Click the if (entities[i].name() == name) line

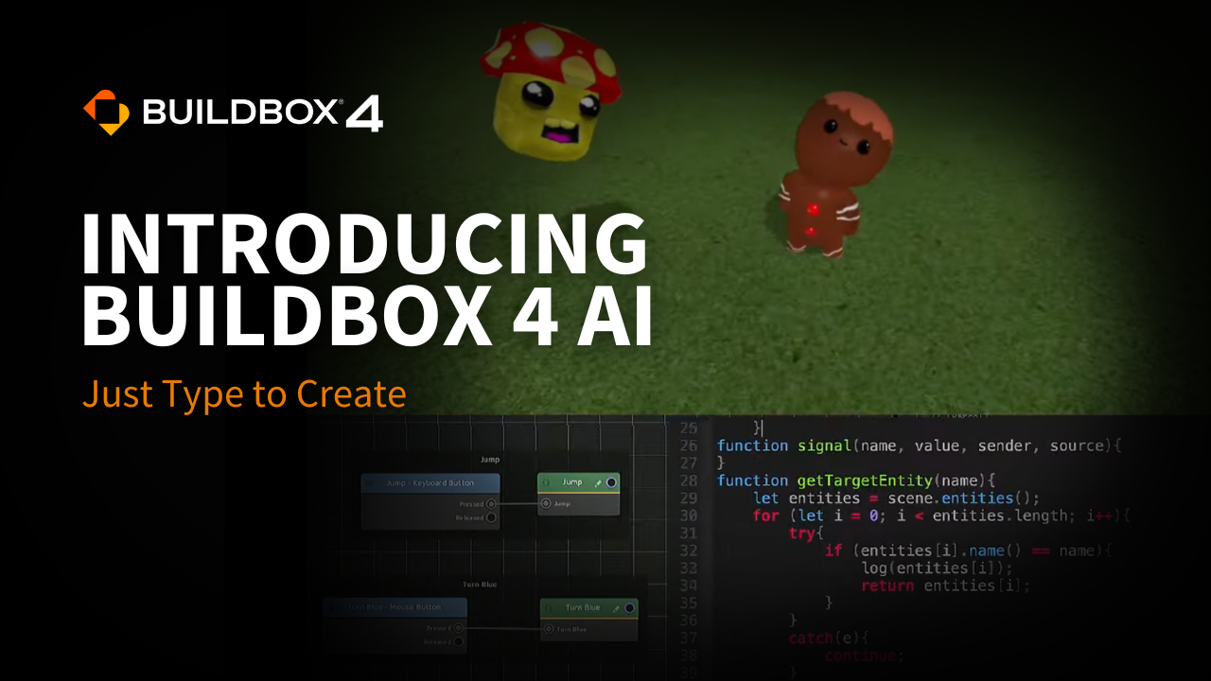point(969,550)
